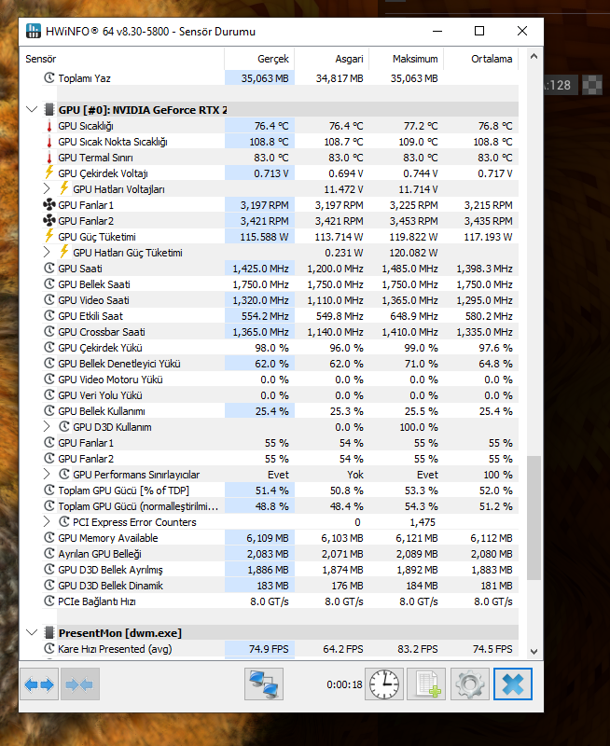Select GPU Video Motoru Yükü row label
Viewport: 610px width, 746px height.
pos(110,380)
